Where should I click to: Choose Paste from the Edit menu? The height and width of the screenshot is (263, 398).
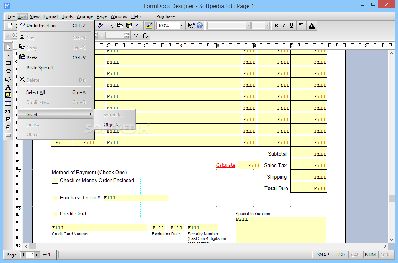(56, 58)
